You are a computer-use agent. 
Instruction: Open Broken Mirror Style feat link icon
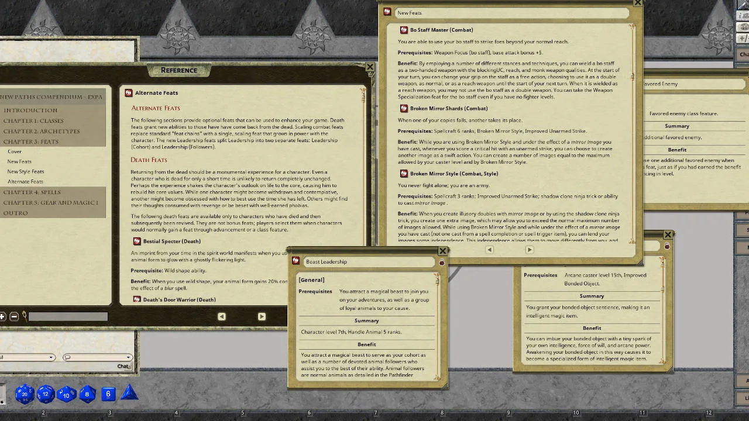pos(404,174)
